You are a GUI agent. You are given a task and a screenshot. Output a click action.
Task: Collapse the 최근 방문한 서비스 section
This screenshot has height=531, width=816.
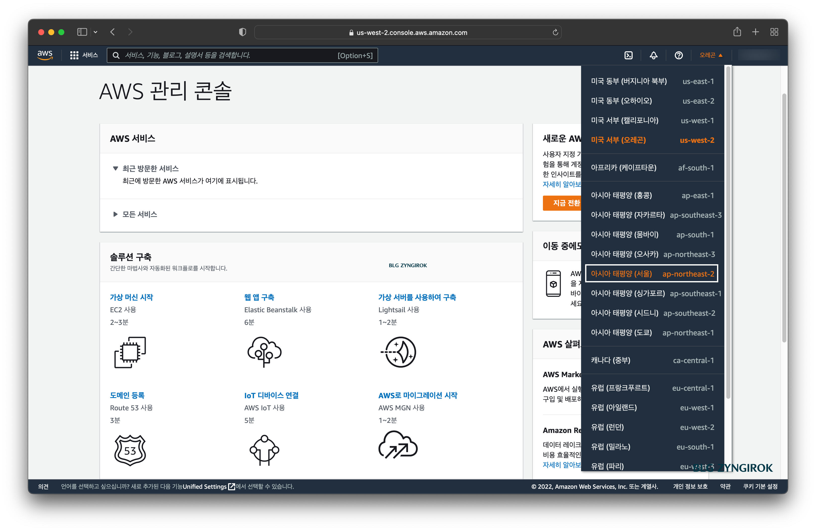pos(116,168)
